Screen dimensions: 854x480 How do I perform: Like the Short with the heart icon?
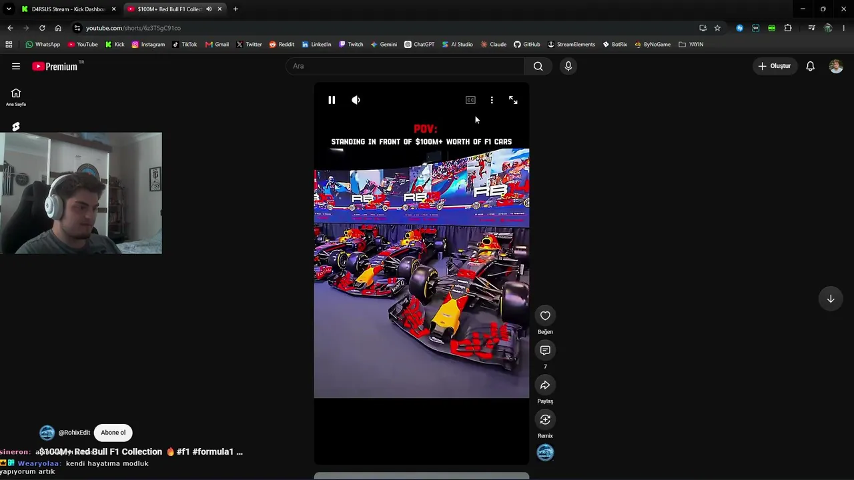pyautogui.click(x=545, y=316)
